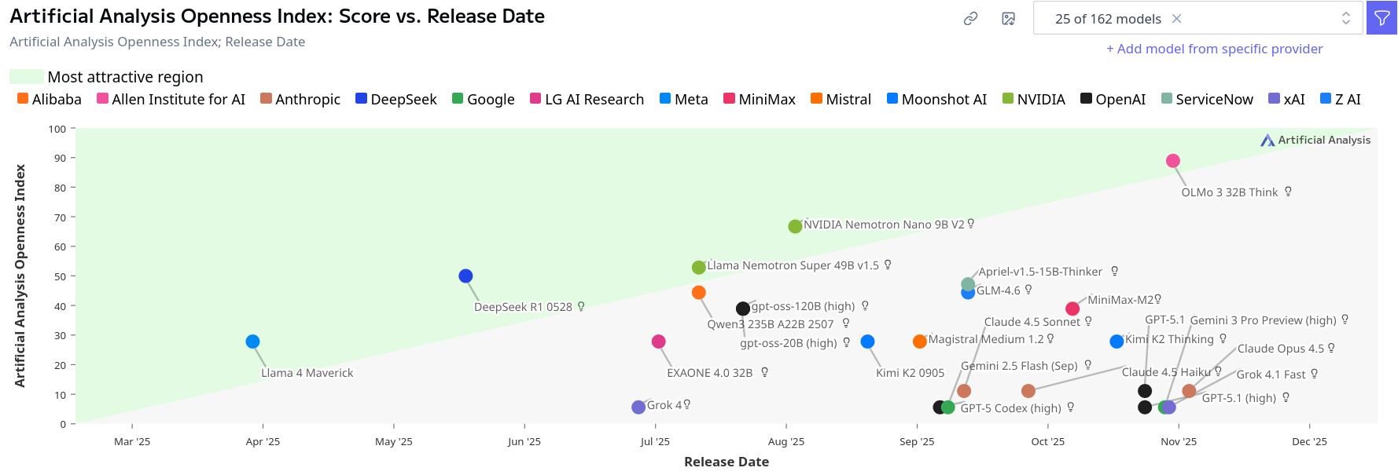Viewport: 1398px width, 475px height.
Task: Toggle the OpenAI legend entry
Action: 1112,99
